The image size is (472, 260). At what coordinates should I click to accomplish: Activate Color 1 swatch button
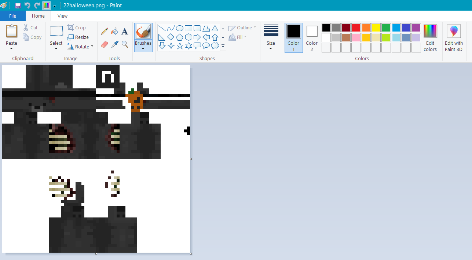pyautogui.click(x=293, y=38)
